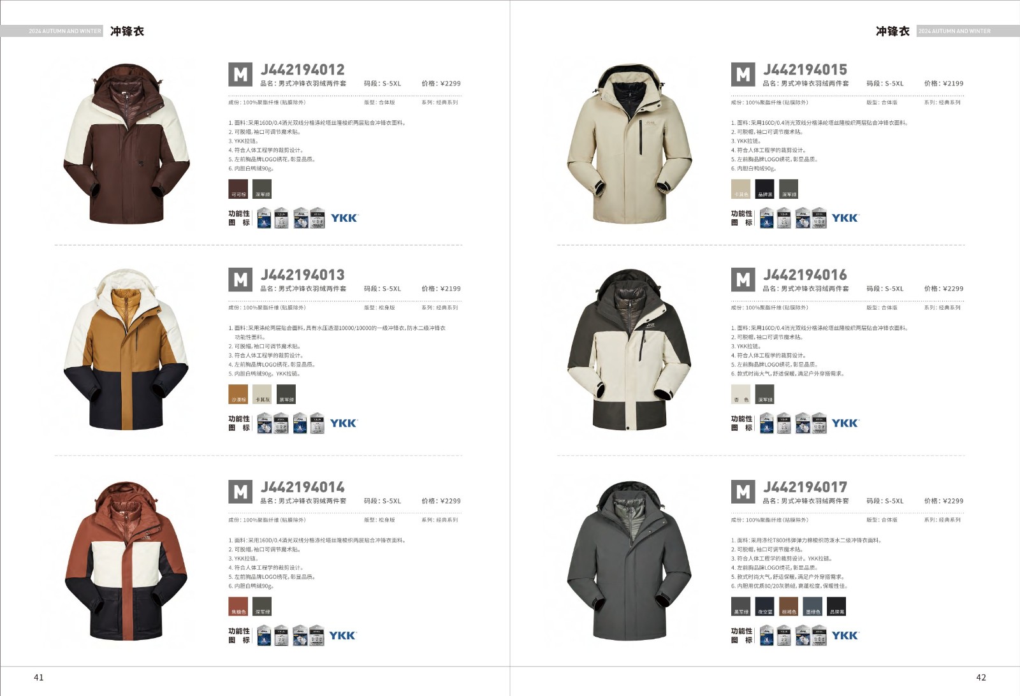
Task: Click the beige jacket image for J442194015
Action: [x=629, y=143]
